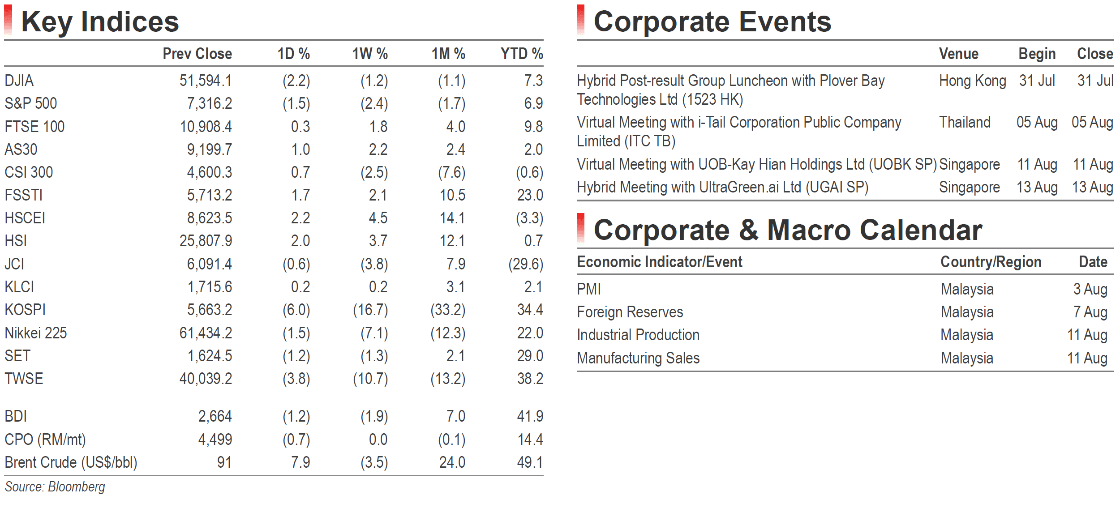Open the Plover Bay Technologies luncheon event
This screenshot has width=1120, height=508.
coord(730,90)
